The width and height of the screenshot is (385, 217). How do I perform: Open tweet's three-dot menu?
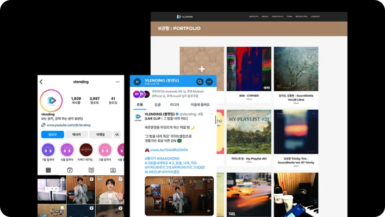[x=212, y=114]
